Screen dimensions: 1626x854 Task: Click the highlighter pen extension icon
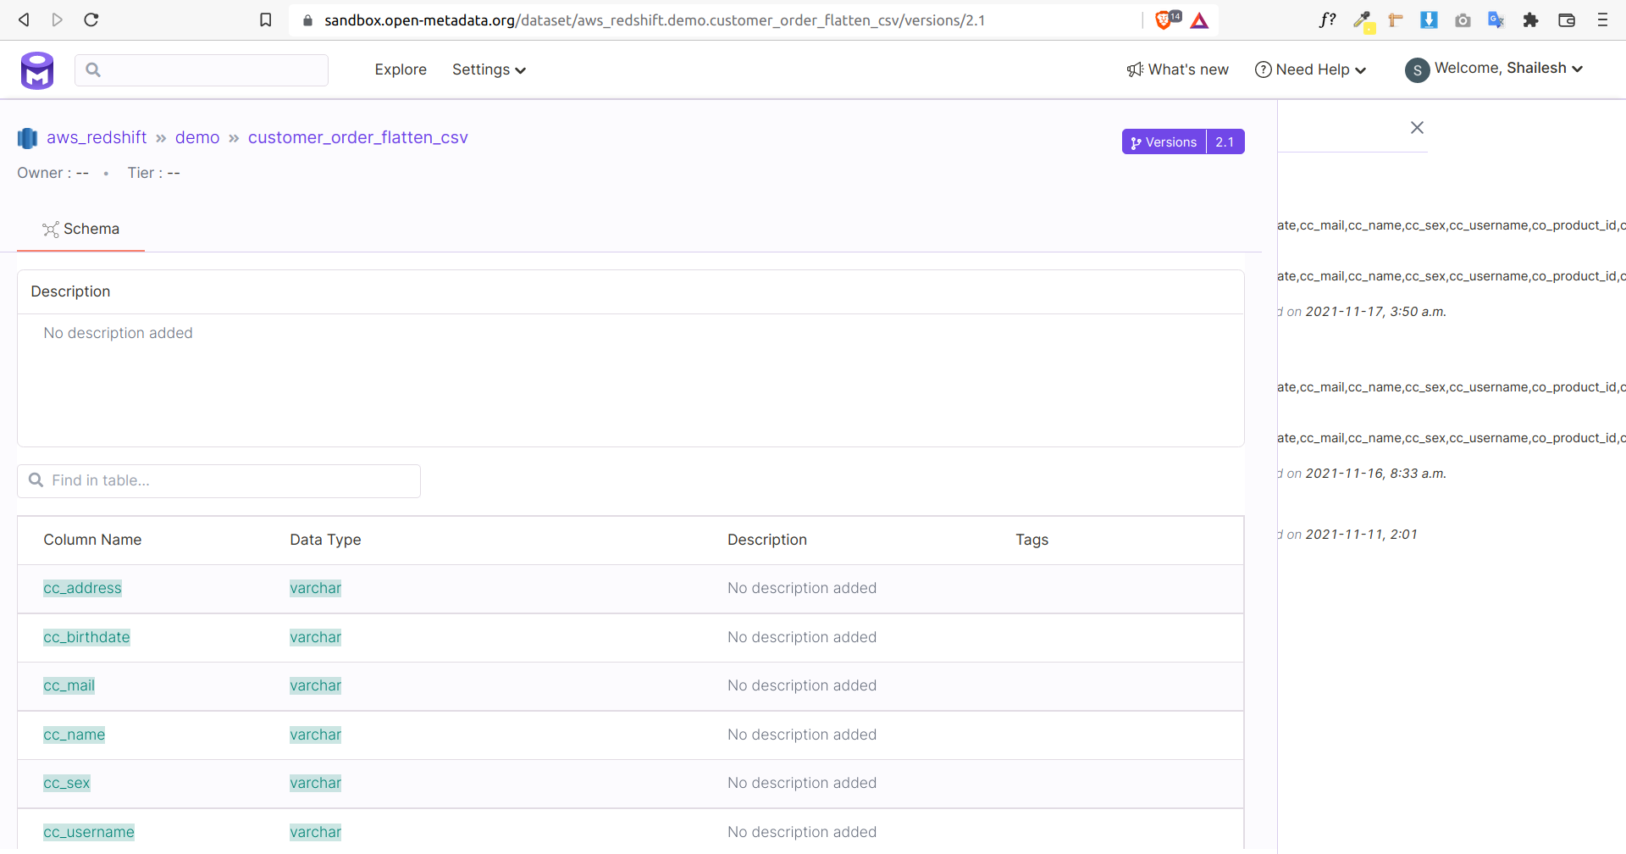pyautogui.click(x=1363, y=20)
